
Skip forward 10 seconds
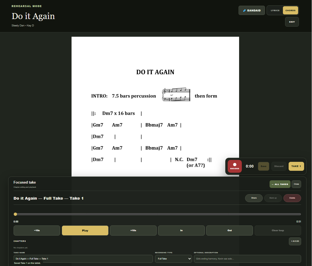[x=133, y=230]
